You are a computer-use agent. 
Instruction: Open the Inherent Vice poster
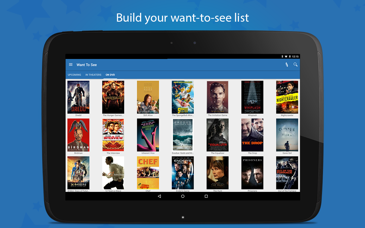pyautogui.click(x=148, y=135)
